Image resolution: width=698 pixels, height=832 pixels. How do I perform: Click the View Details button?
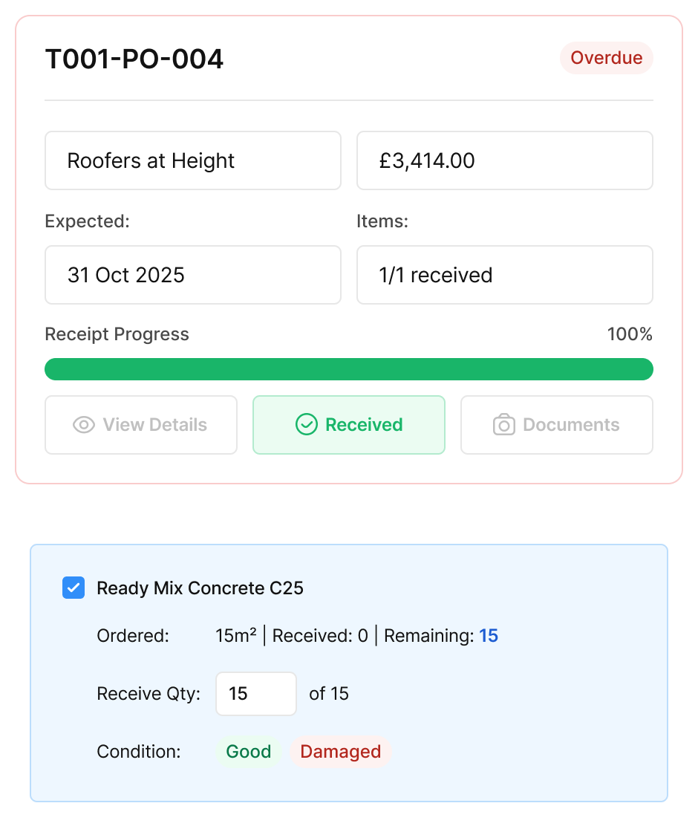point(141,425)
